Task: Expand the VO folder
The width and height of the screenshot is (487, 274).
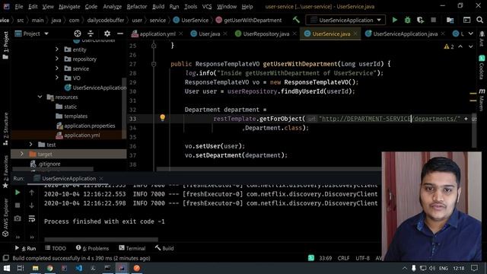Action: pos(57,78)
